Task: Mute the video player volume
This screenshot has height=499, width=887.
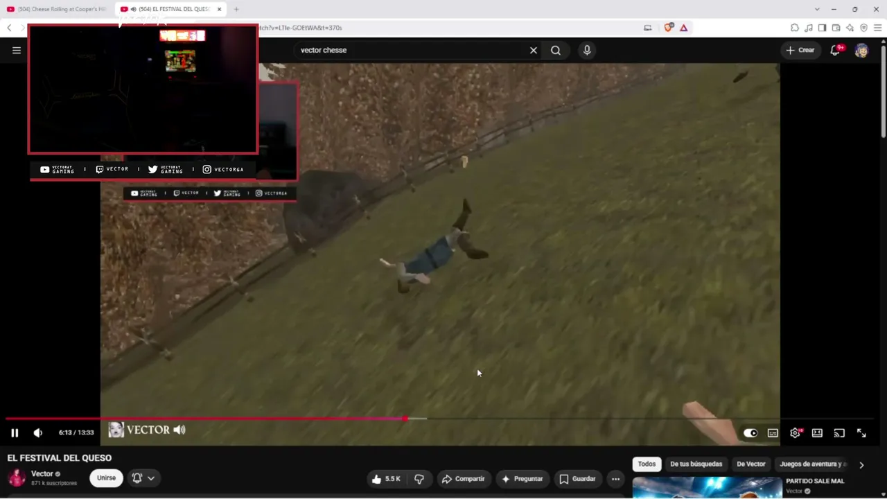Action: 38,432
